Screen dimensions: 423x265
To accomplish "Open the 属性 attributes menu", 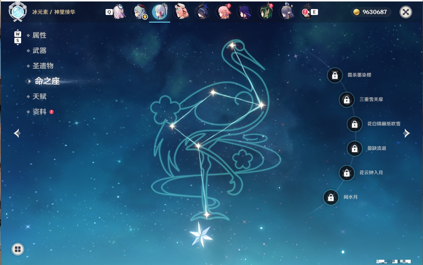I will [x=39, y=35].
